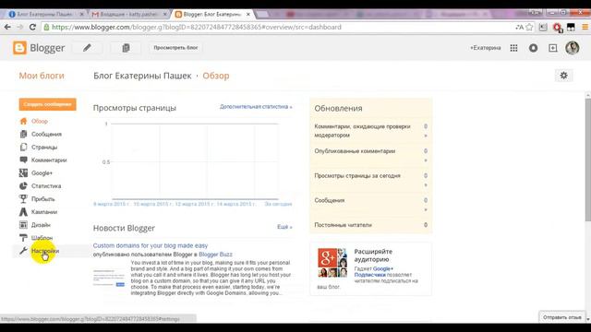Open 'Комментарии, ожидающие проверки модератором' row

point(371,131)
